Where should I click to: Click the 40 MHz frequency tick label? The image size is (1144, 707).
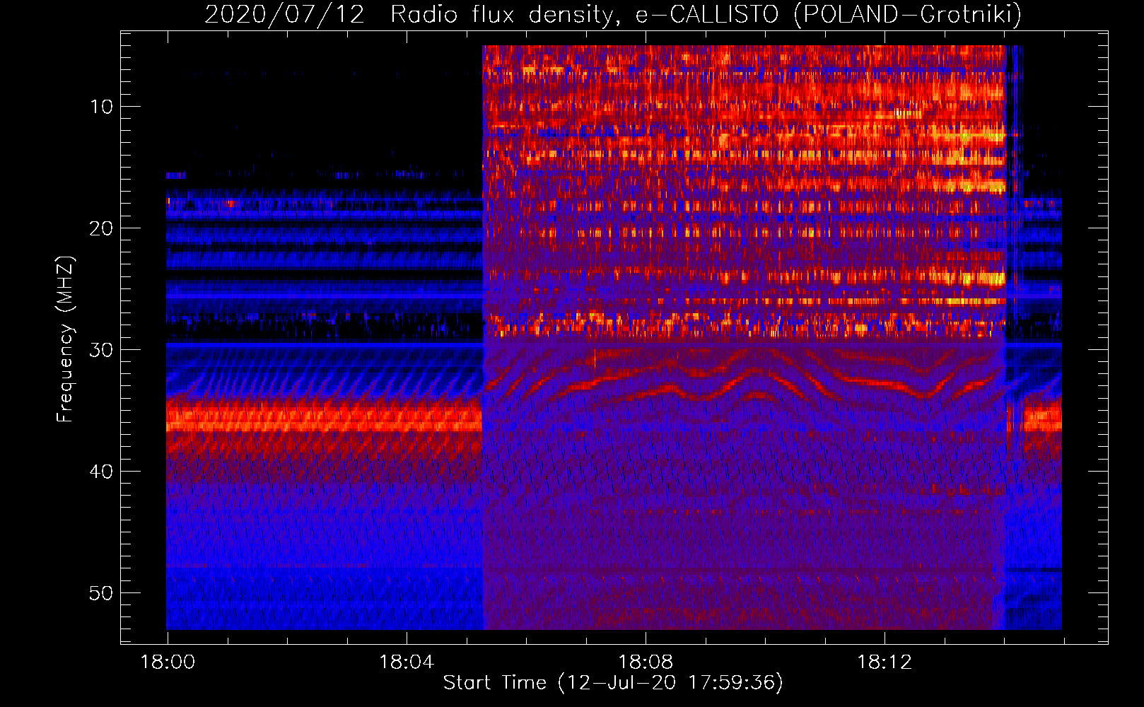(102, 472)
